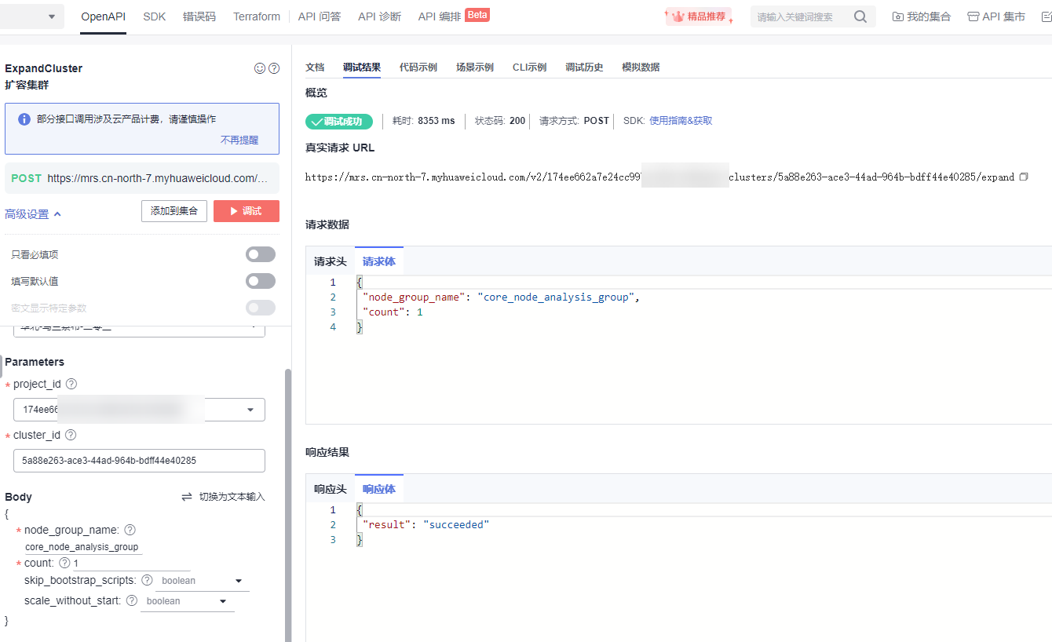Switch to the SDK tab
The image size is (1052, 642).
tap(155, 16)
